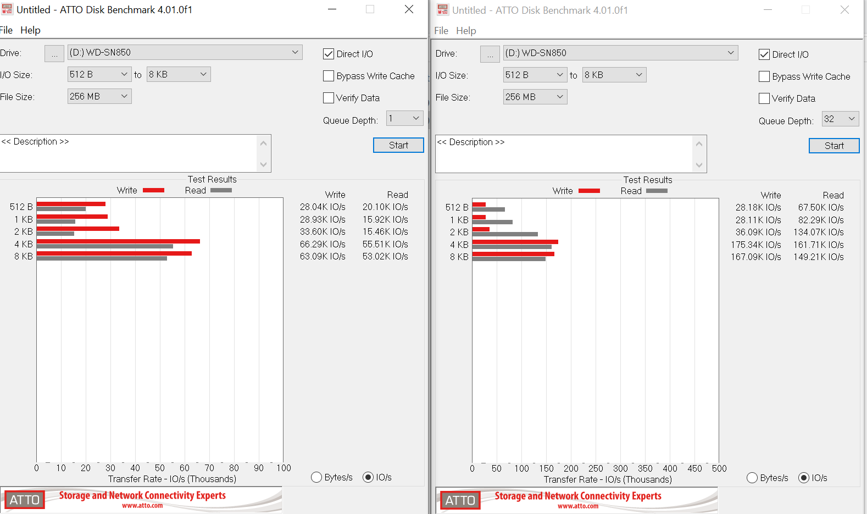Select IO/s radio button in left window

point(368,477)
